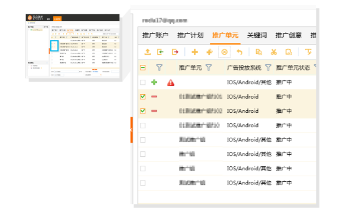Click IOS/Android/其他 in warning icon row
345x218 pixels.
[x=249, y=83]
